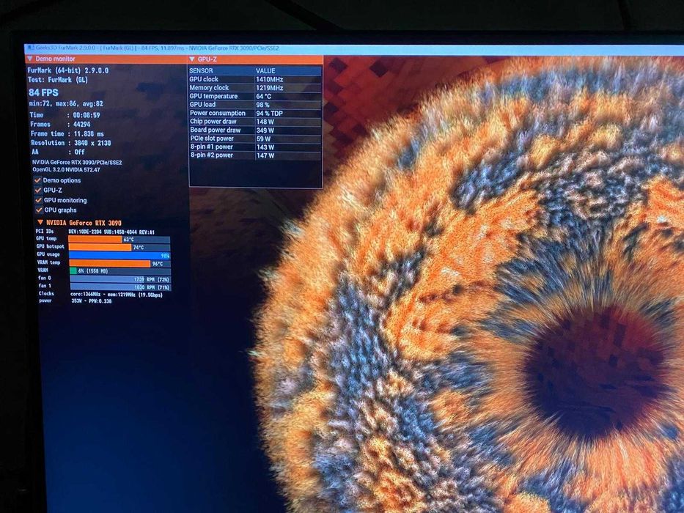Image resolution: width=684 pixels, height=513 pixels.
Task: Toggle the GPU graphs checkbox
Action: (x=40, y=210)
